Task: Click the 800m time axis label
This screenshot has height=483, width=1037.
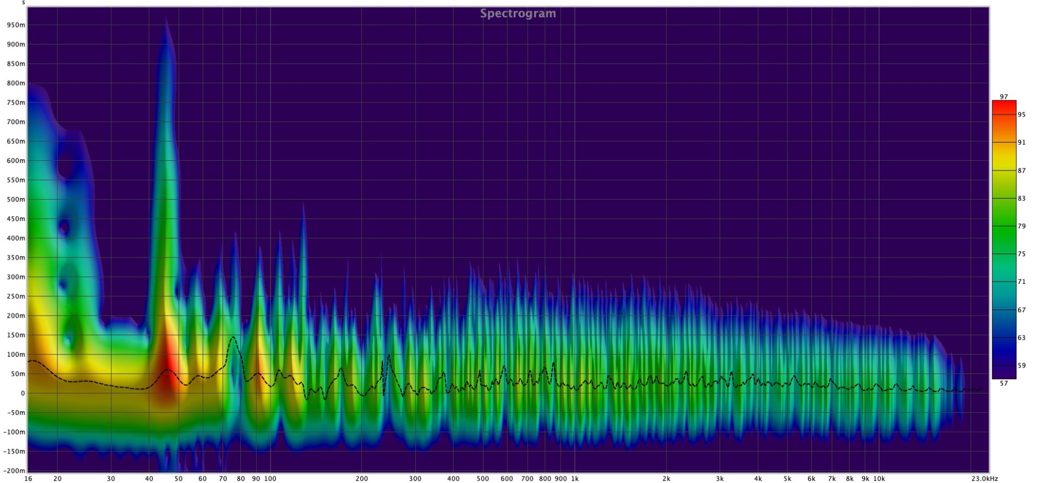Action: [16, 83]
